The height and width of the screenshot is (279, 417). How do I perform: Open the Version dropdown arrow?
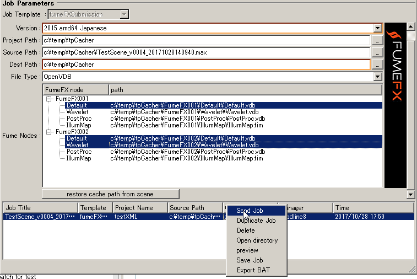pos(377,28)
